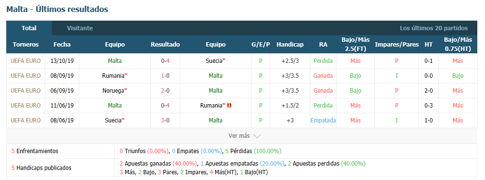Click the 3-0 result for Suecia-Malta
This screenshot has height=180, width=485.
165,120
